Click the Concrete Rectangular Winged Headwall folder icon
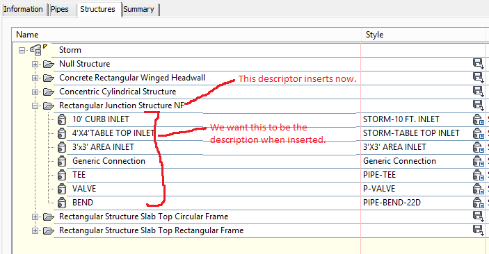Screen dimensions: 489x254 coord(48,78)
